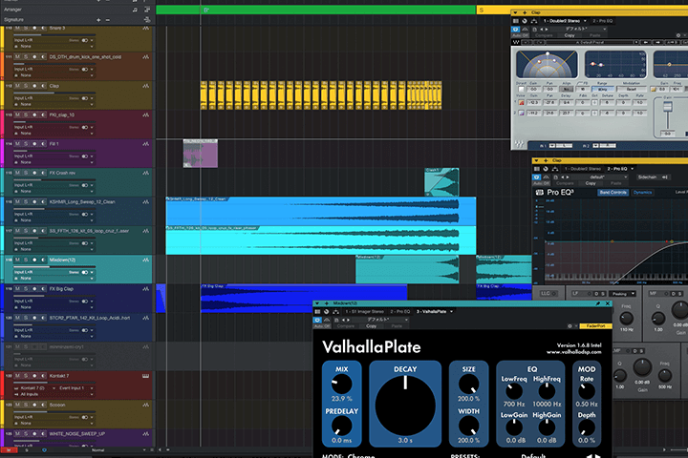Screen dimensions: 688x458
Task: Open instrument keyboard icon on Kontakt 7 track
Action: pyautogui.click(x=145, y=376)
